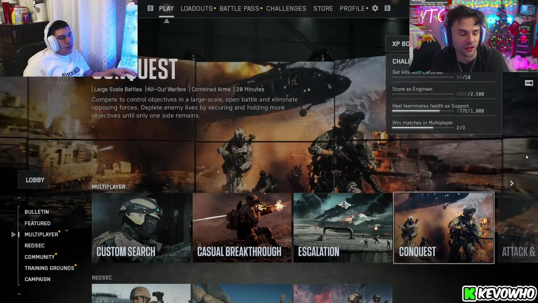Image resolution: width=538 pixels, height=303 pixels.
Task: Go to the CHALLENGES tab
Action: (x=286, y=8)
